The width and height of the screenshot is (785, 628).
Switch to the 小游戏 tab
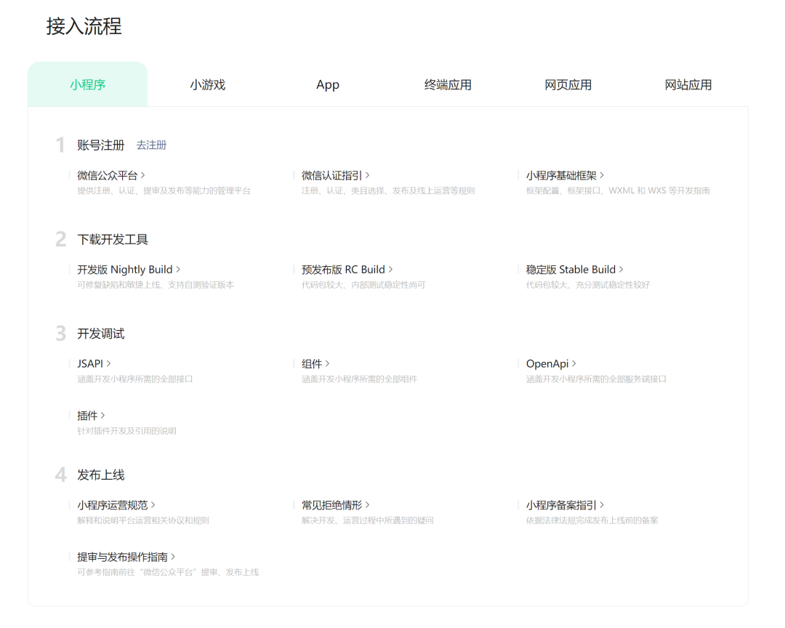coord(208,84)
